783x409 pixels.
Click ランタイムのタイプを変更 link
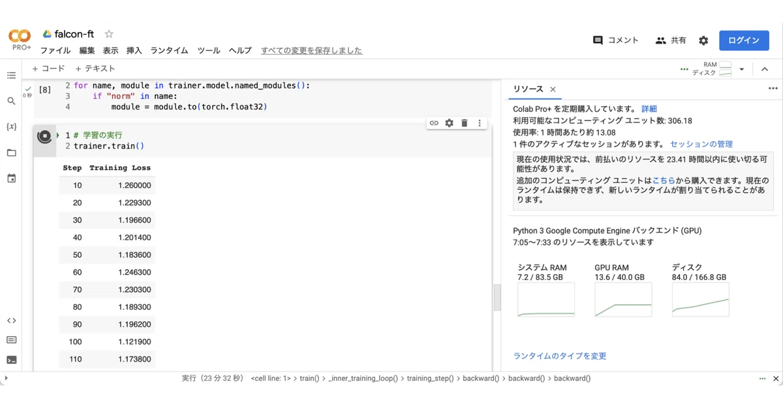[x=560, y=356]
